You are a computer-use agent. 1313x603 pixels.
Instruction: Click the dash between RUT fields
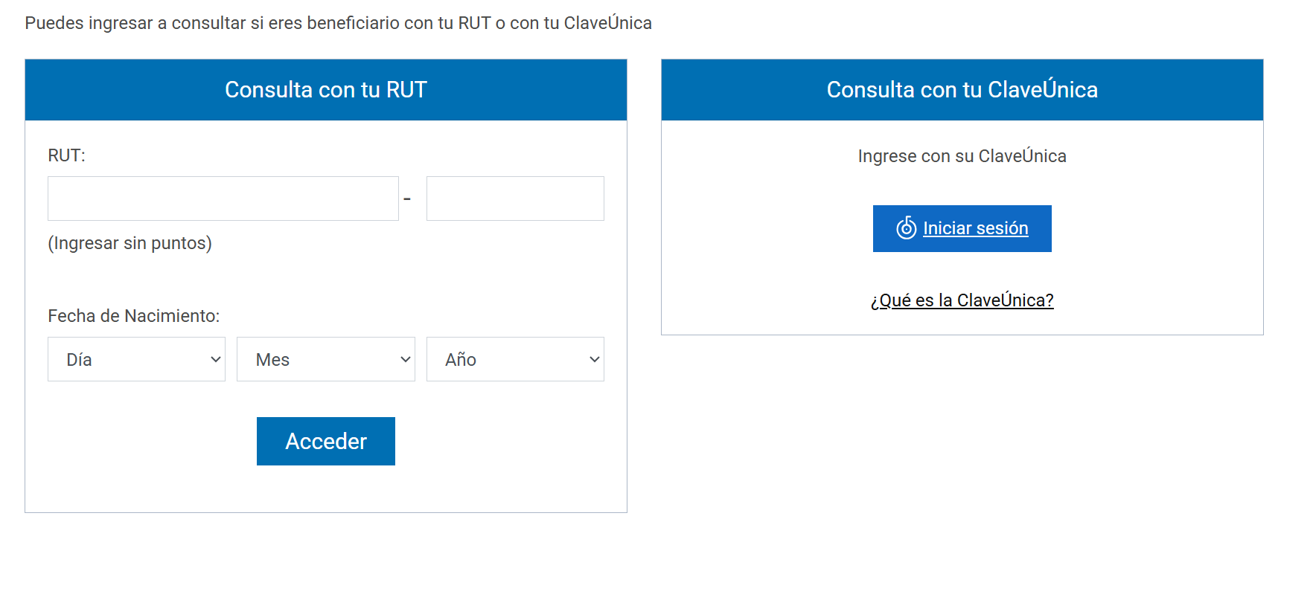click(407, 199)
